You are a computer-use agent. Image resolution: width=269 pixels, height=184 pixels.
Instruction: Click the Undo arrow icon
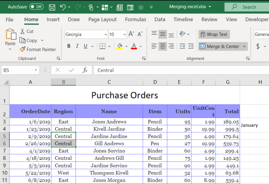click(x=63, y=7)
